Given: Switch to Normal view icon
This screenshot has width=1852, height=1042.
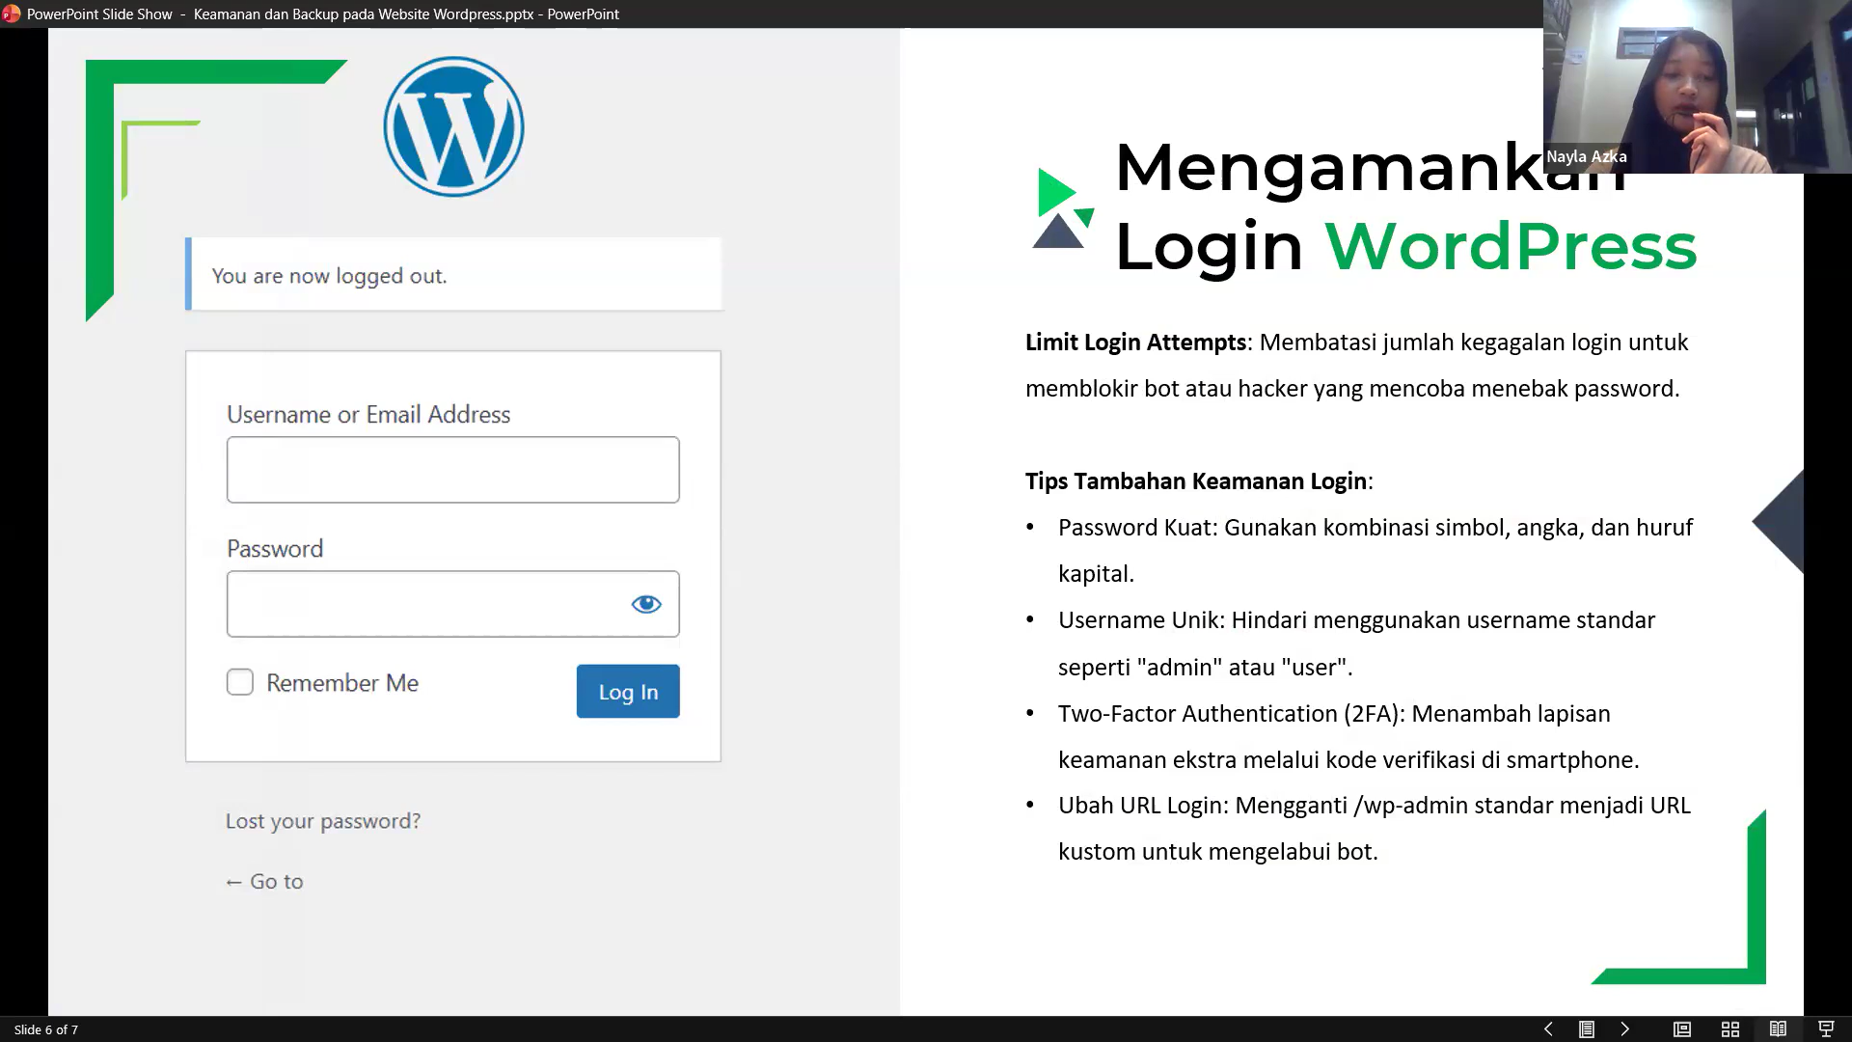Looking at the screenshot, I should [1682, 1029].
